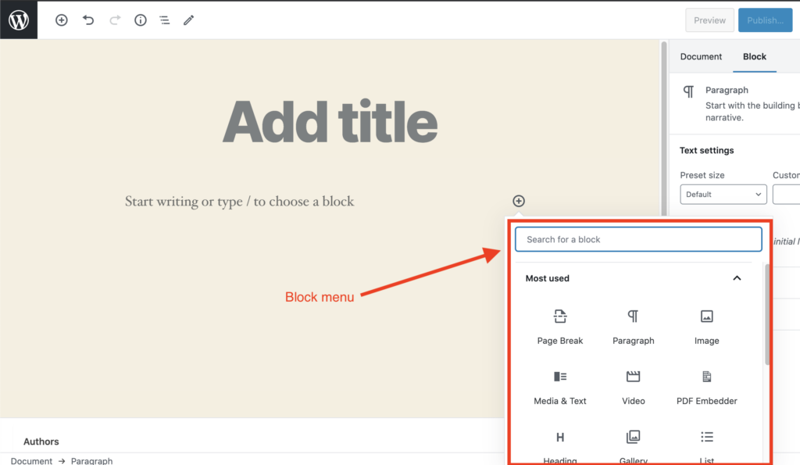The height and width of the screenshot is (465, 800).
Task: Click the add block plus icon in top toolbar
Action: [x=62, y=20]
